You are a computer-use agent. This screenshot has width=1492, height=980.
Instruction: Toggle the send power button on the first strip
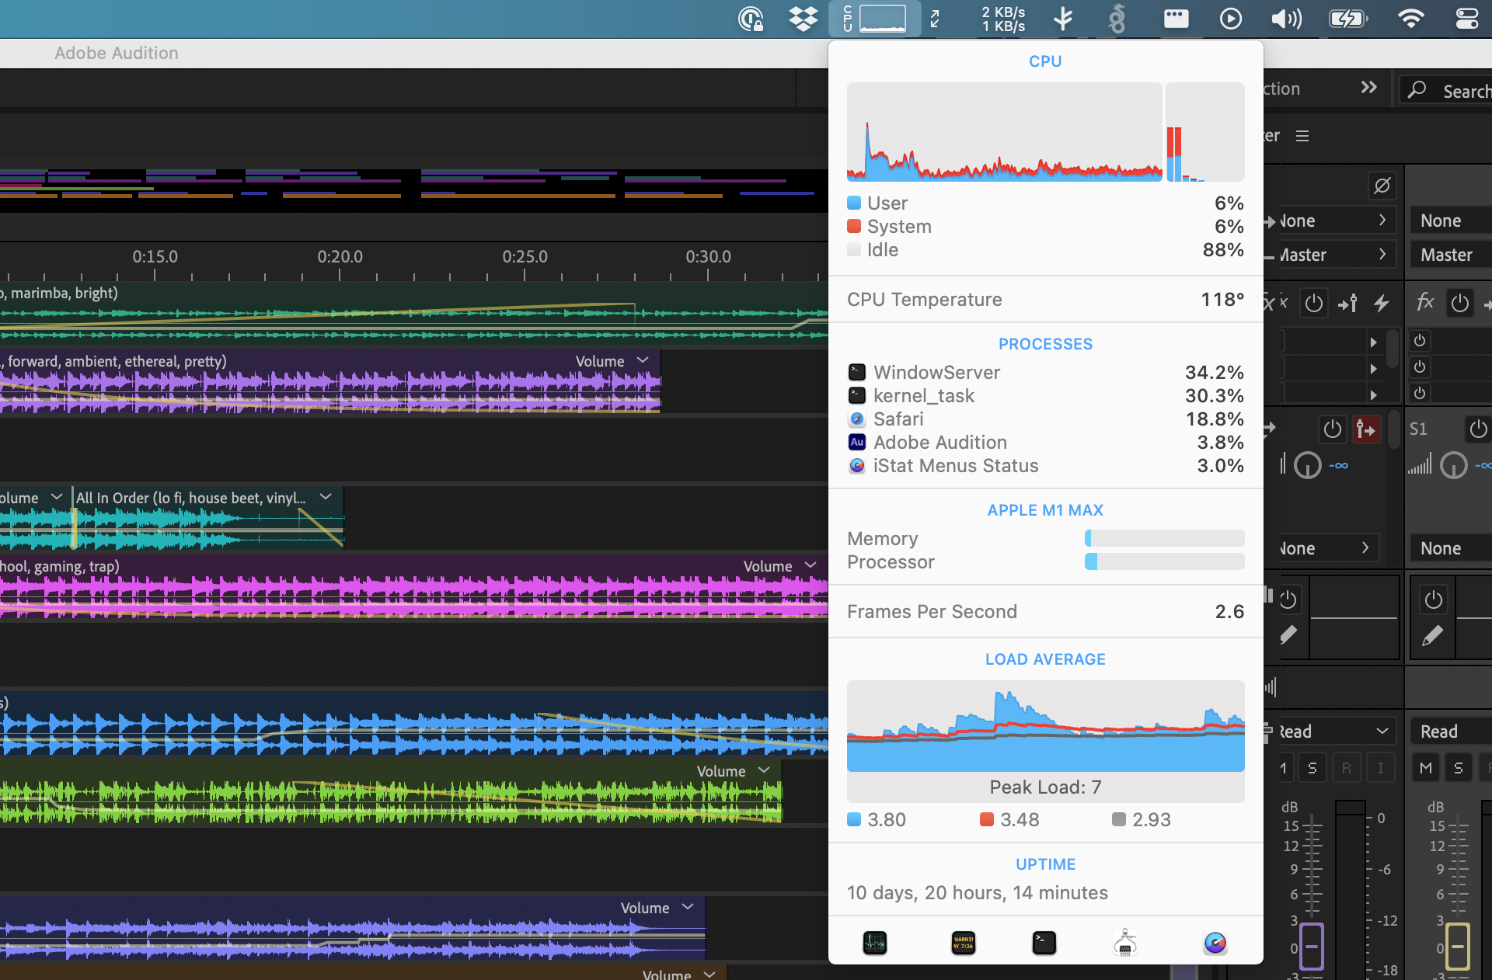(x=1333, y=429)
